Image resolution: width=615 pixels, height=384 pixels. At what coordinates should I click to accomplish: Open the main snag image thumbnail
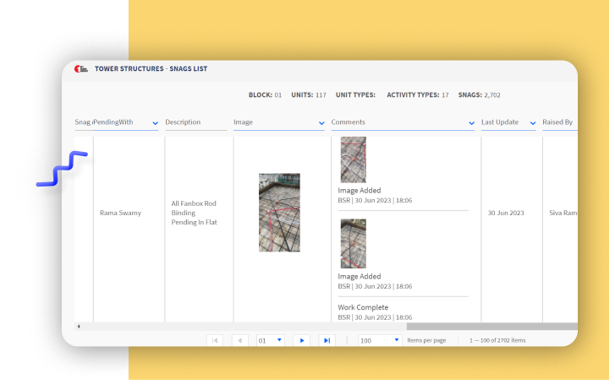(x=279, y=213)
